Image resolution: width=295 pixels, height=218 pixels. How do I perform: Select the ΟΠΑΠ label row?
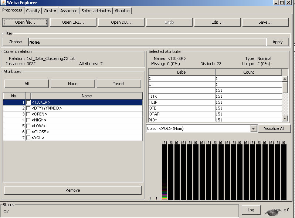pyautogui.click(x=215, y=114)
